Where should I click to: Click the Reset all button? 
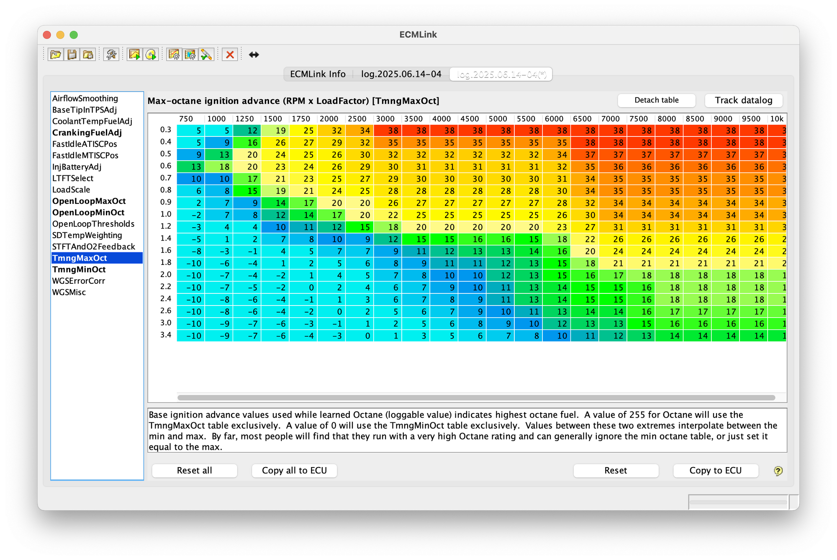click(x=194, y=470)
